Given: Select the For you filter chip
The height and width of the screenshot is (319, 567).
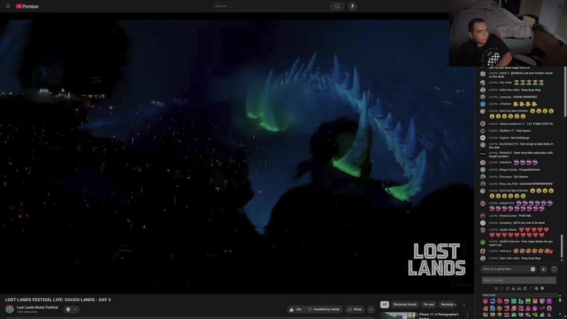Looking at the screenshot, I should (x=429, y=304).
